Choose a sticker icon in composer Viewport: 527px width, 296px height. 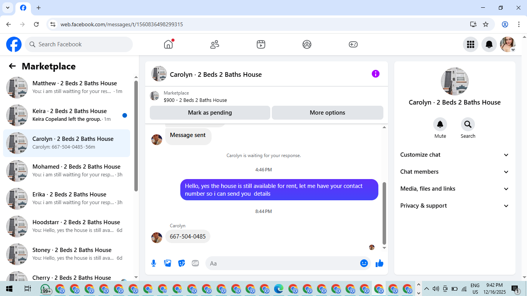tap(181, 263)
